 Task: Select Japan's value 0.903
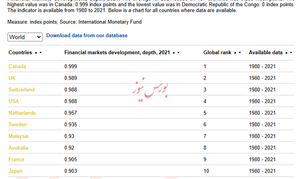(70, 171)
